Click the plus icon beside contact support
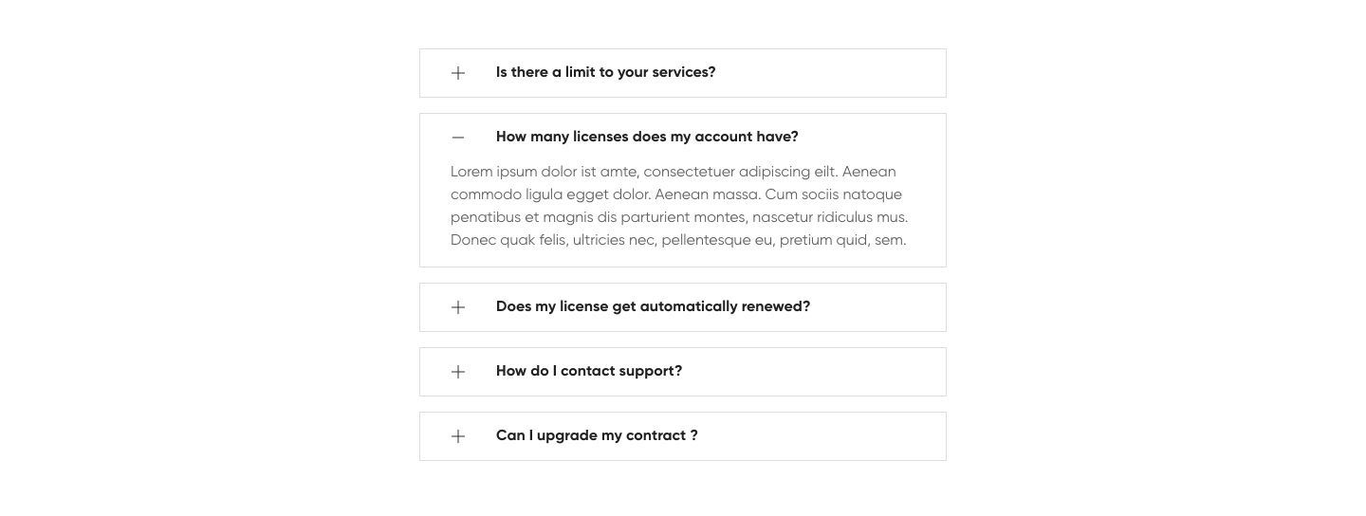Screen dimensions: 1366x516 click(458, 372)
